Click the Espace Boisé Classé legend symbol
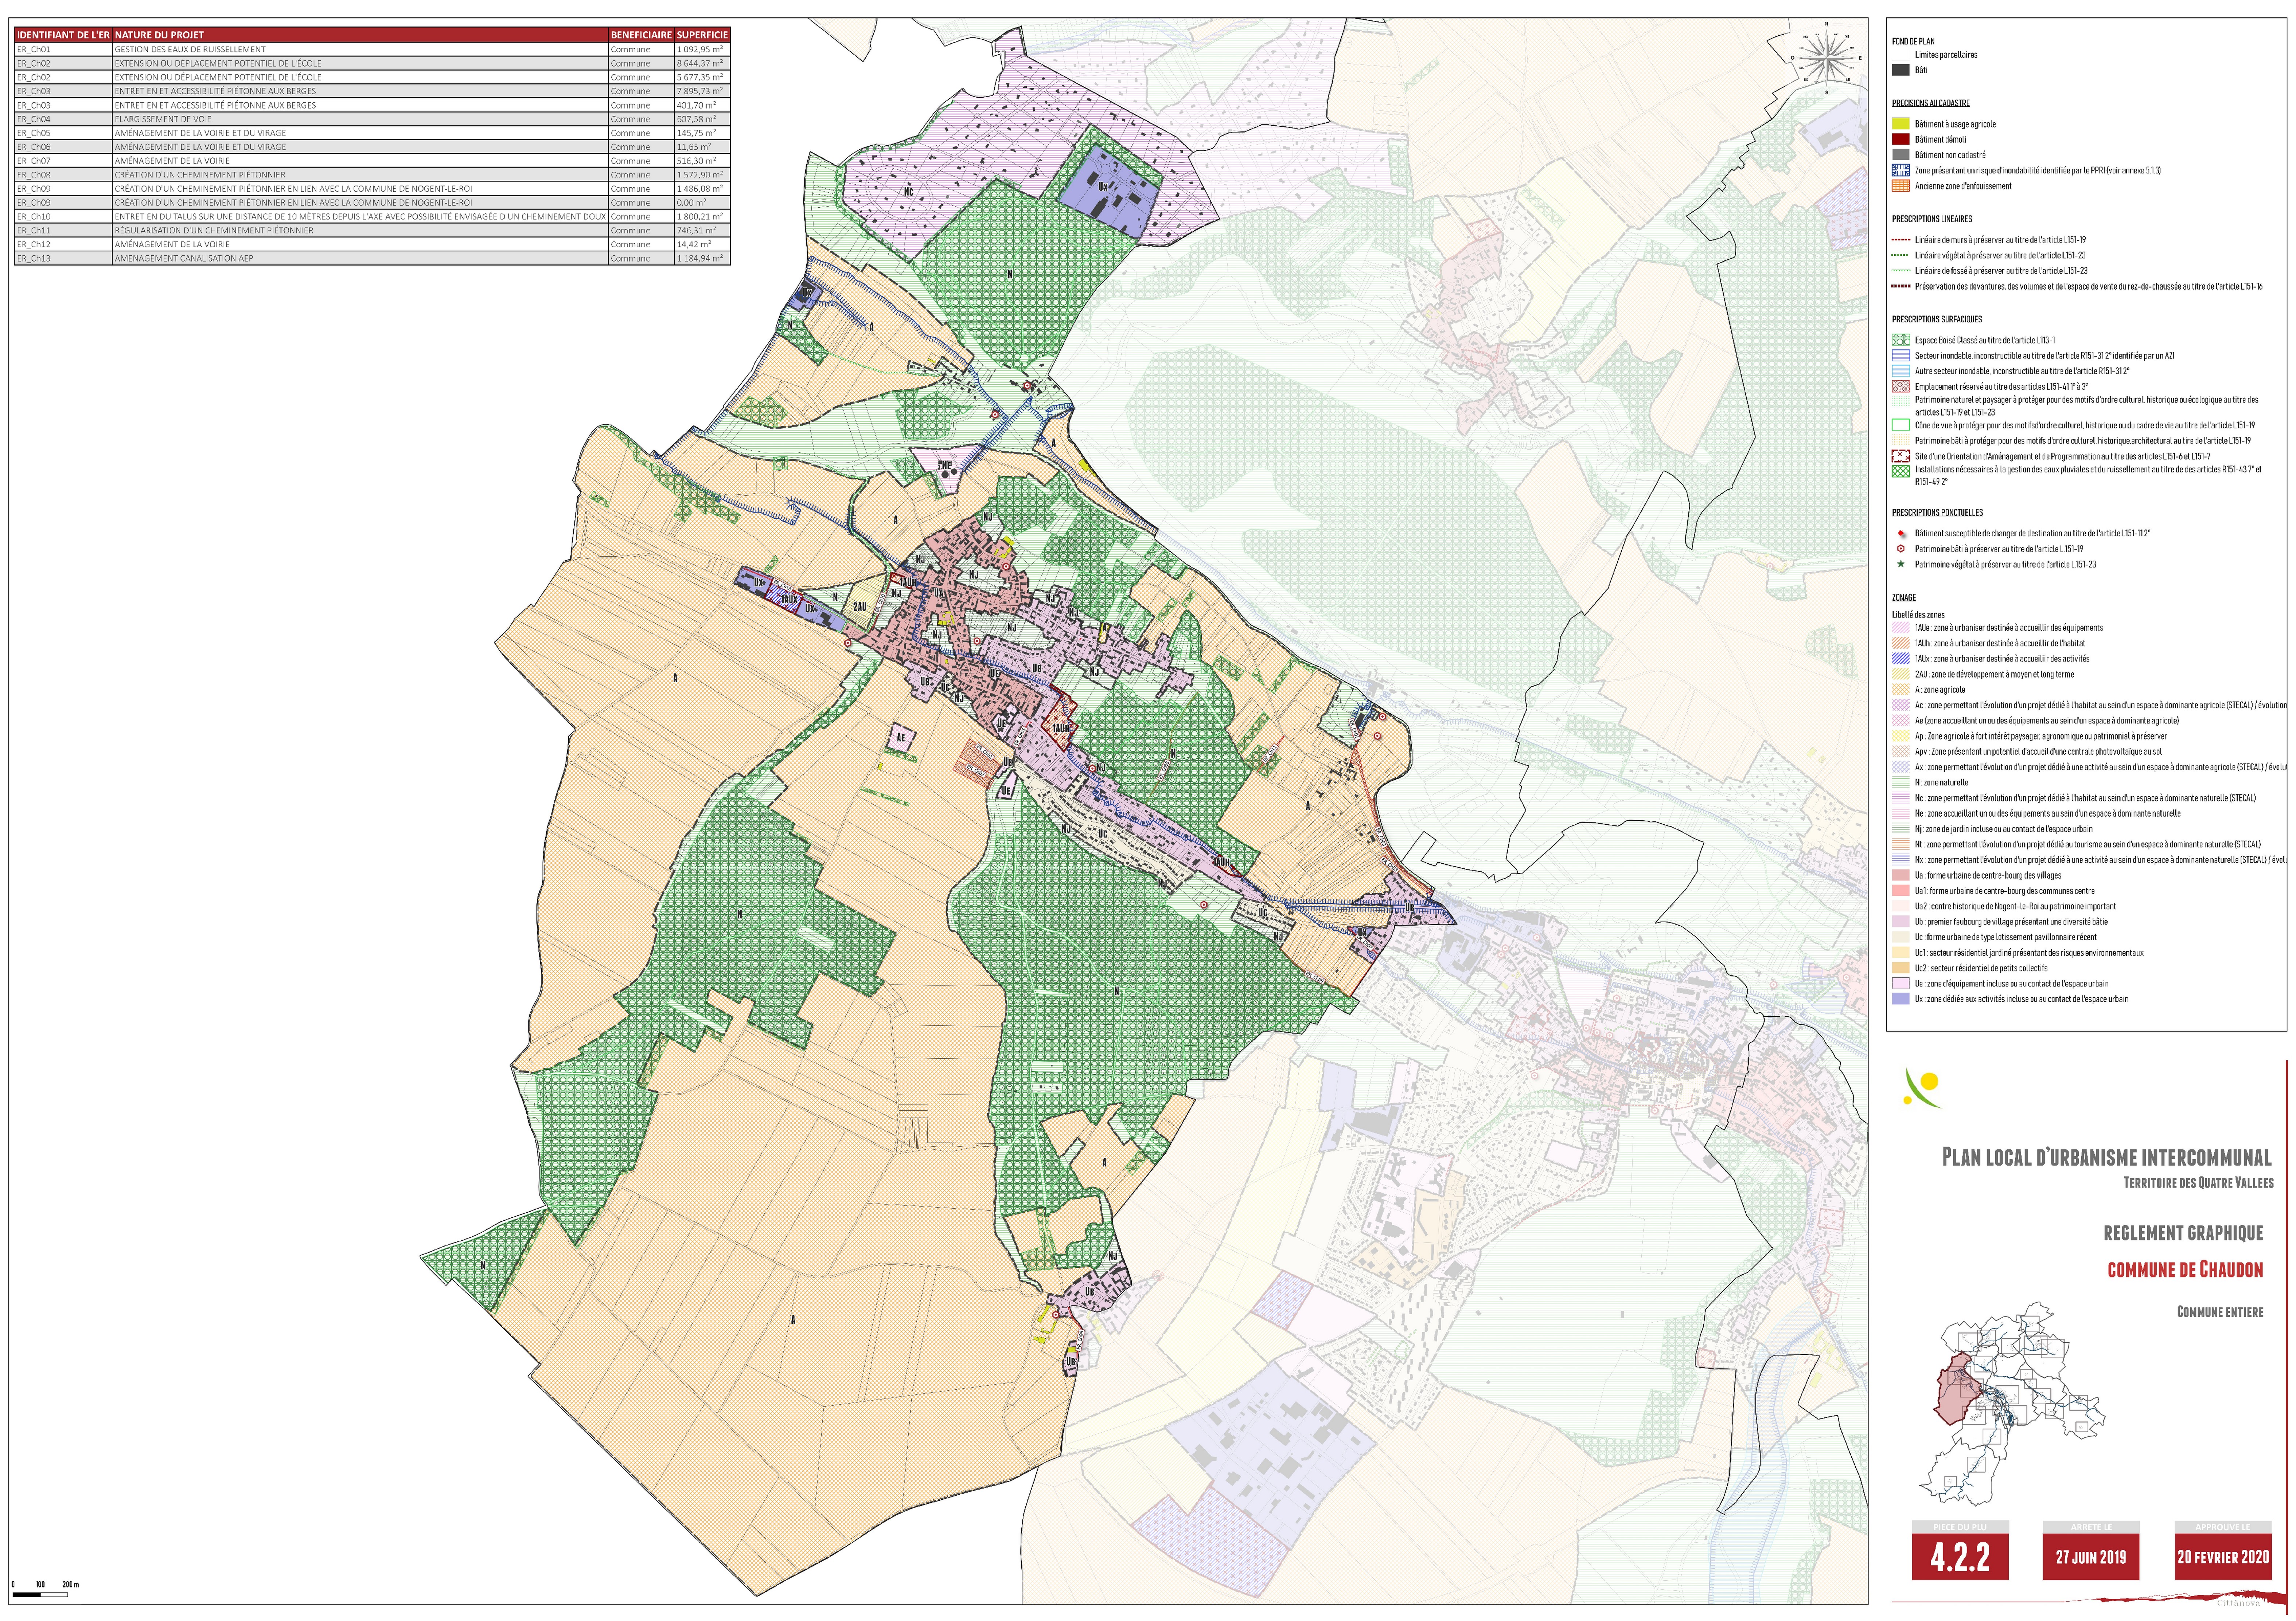This screenshot has height=1621, width=2296. click(x=1901, y=340)
